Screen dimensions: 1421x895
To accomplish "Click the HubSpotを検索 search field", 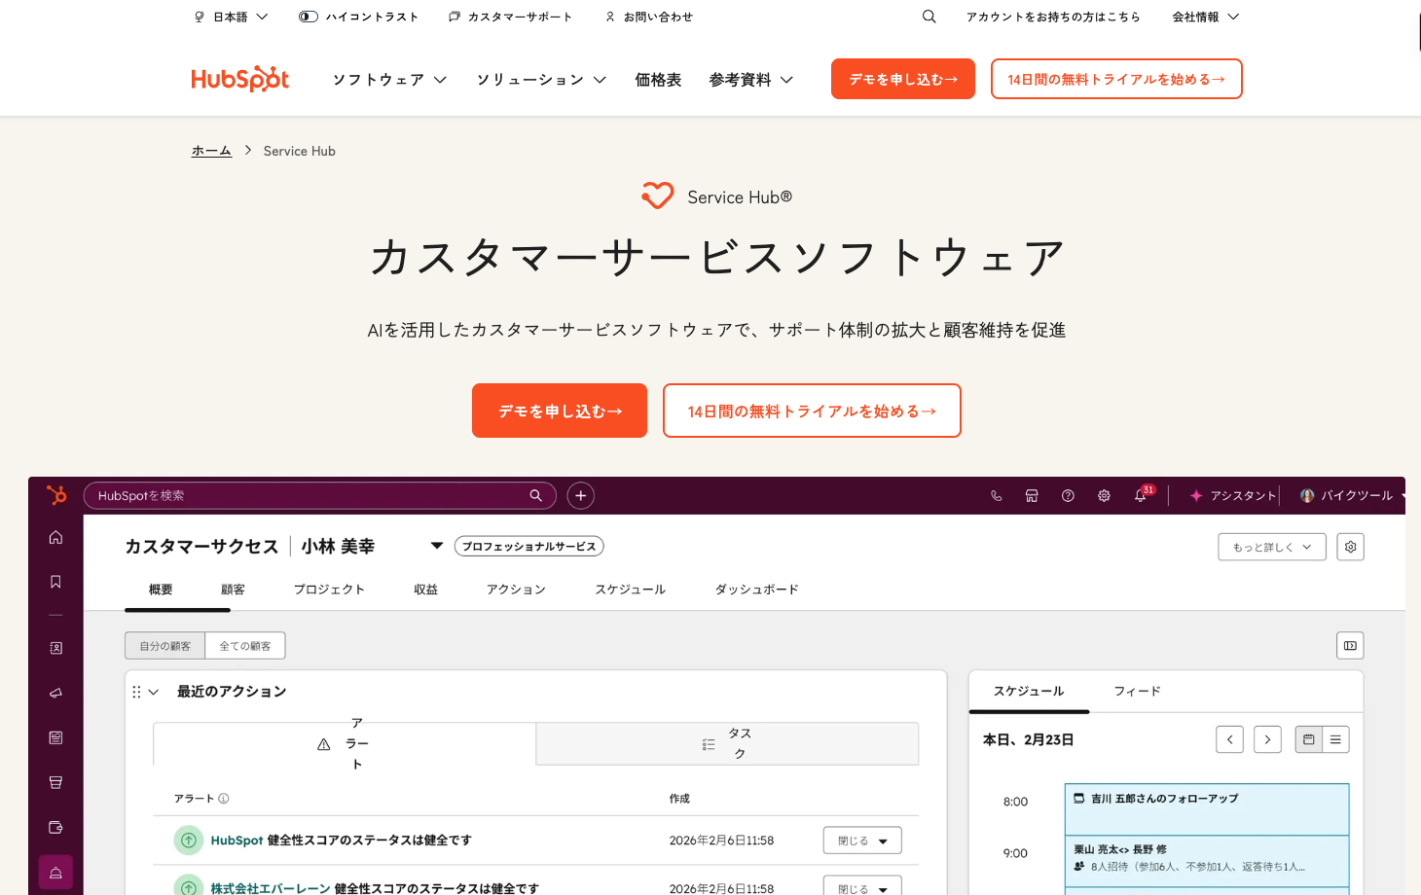I will pos(320,496).
